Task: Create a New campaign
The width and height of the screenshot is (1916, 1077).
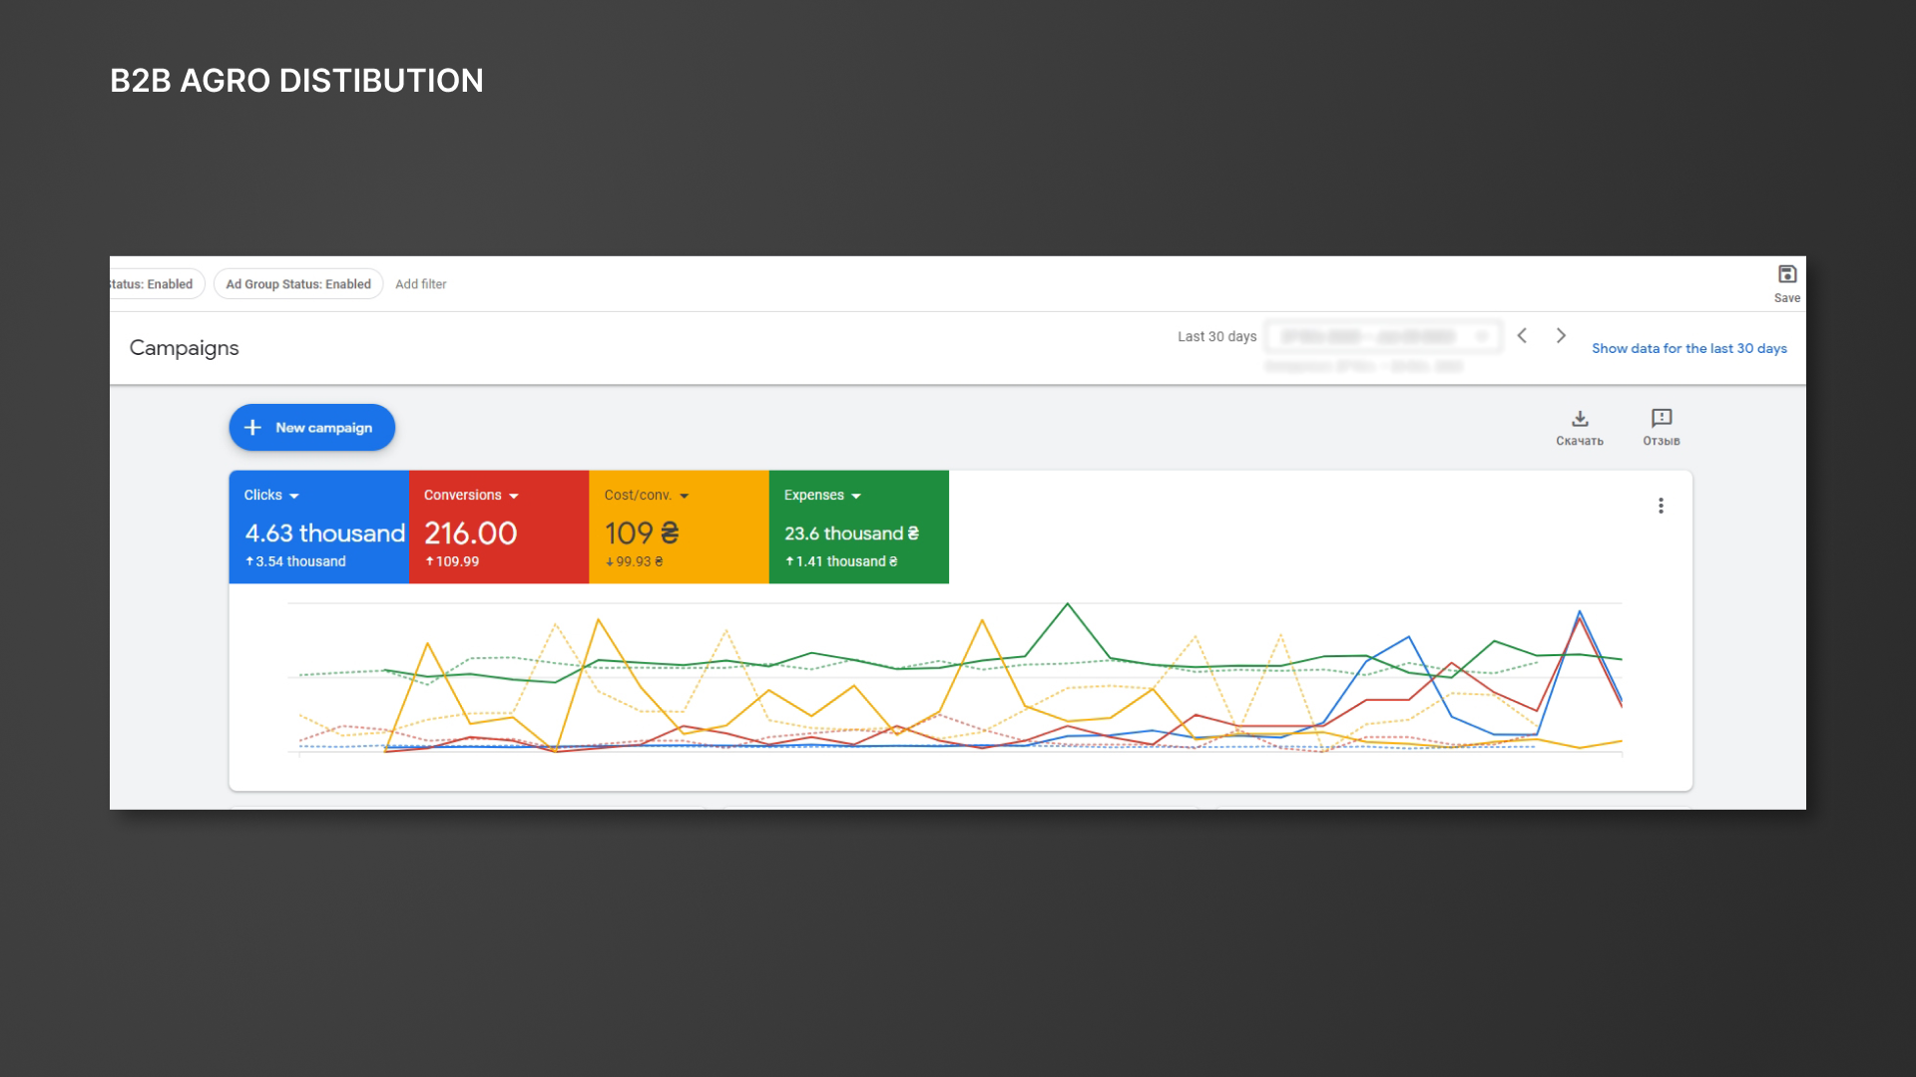Action: [312, 427]
